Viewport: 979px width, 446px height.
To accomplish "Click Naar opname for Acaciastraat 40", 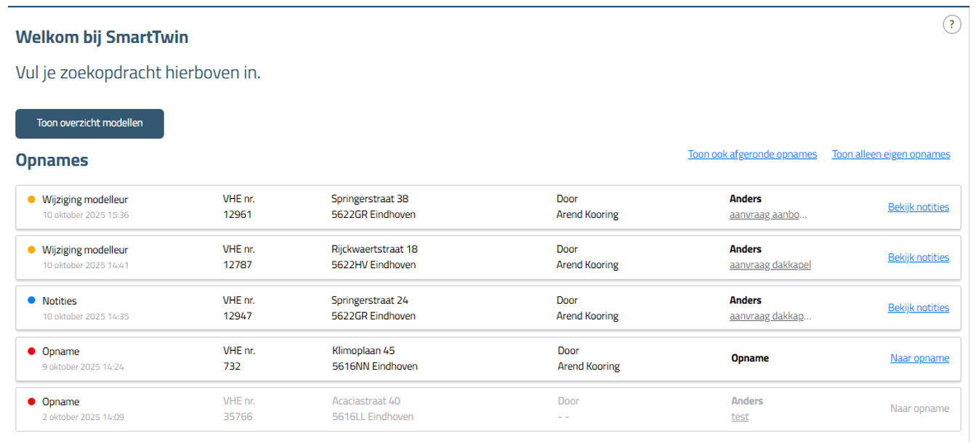I will (x=919, y=409).
